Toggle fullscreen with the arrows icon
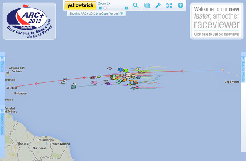Image resolution: width=246 pixels, height=161 pixels. tap(169, 5)
